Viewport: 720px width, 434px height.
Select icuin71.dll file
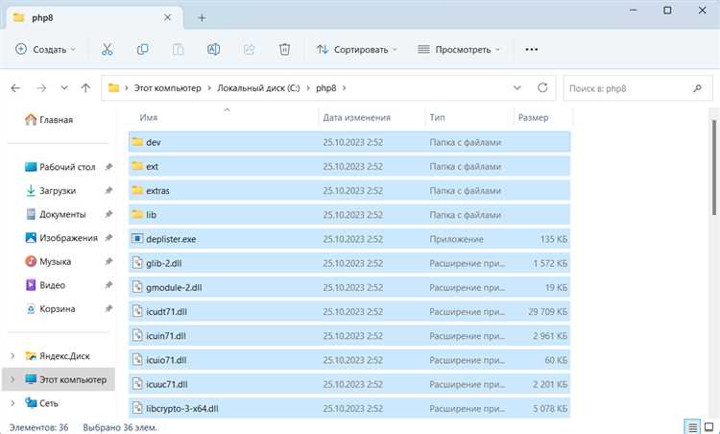pos(349,336)
